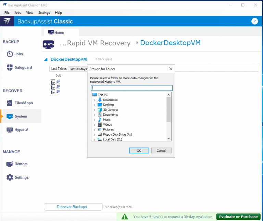Collapse the DockerDesktopVM backup group

(46, 59)
